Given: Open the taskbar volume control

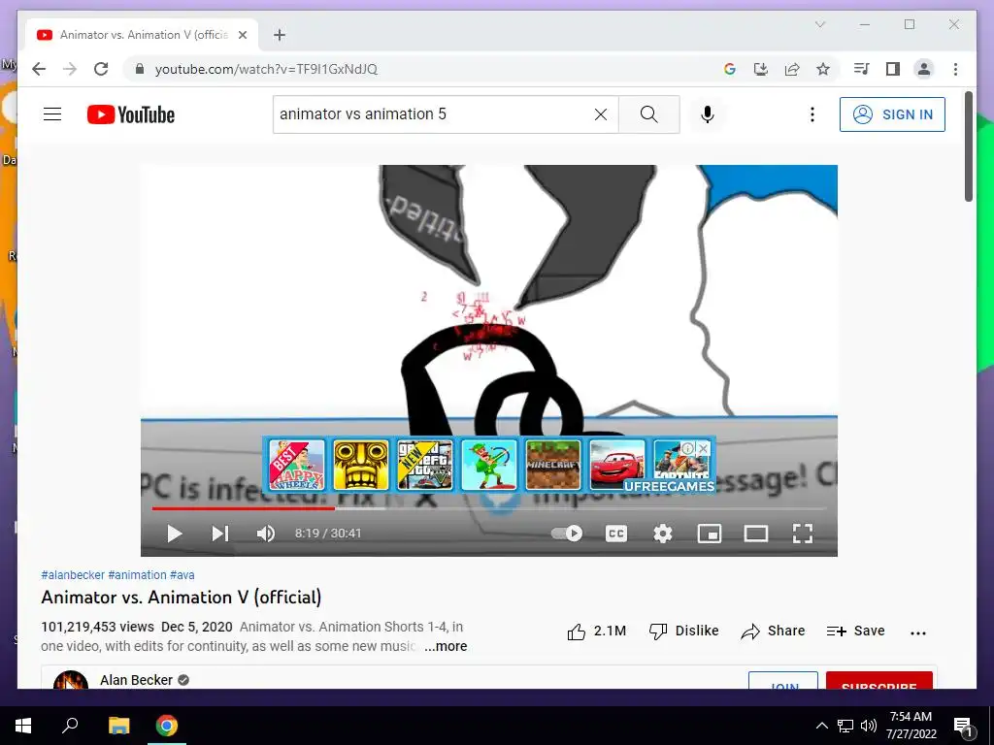Looking at the screenshot, I should (869, 726).
